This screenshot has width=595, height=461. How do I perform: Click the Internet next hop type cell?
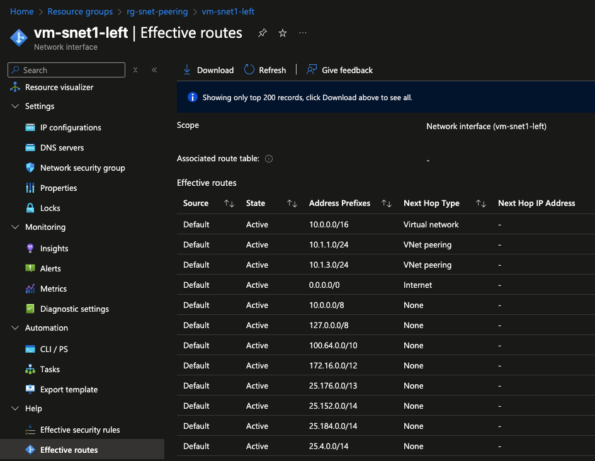coord(417,285)
